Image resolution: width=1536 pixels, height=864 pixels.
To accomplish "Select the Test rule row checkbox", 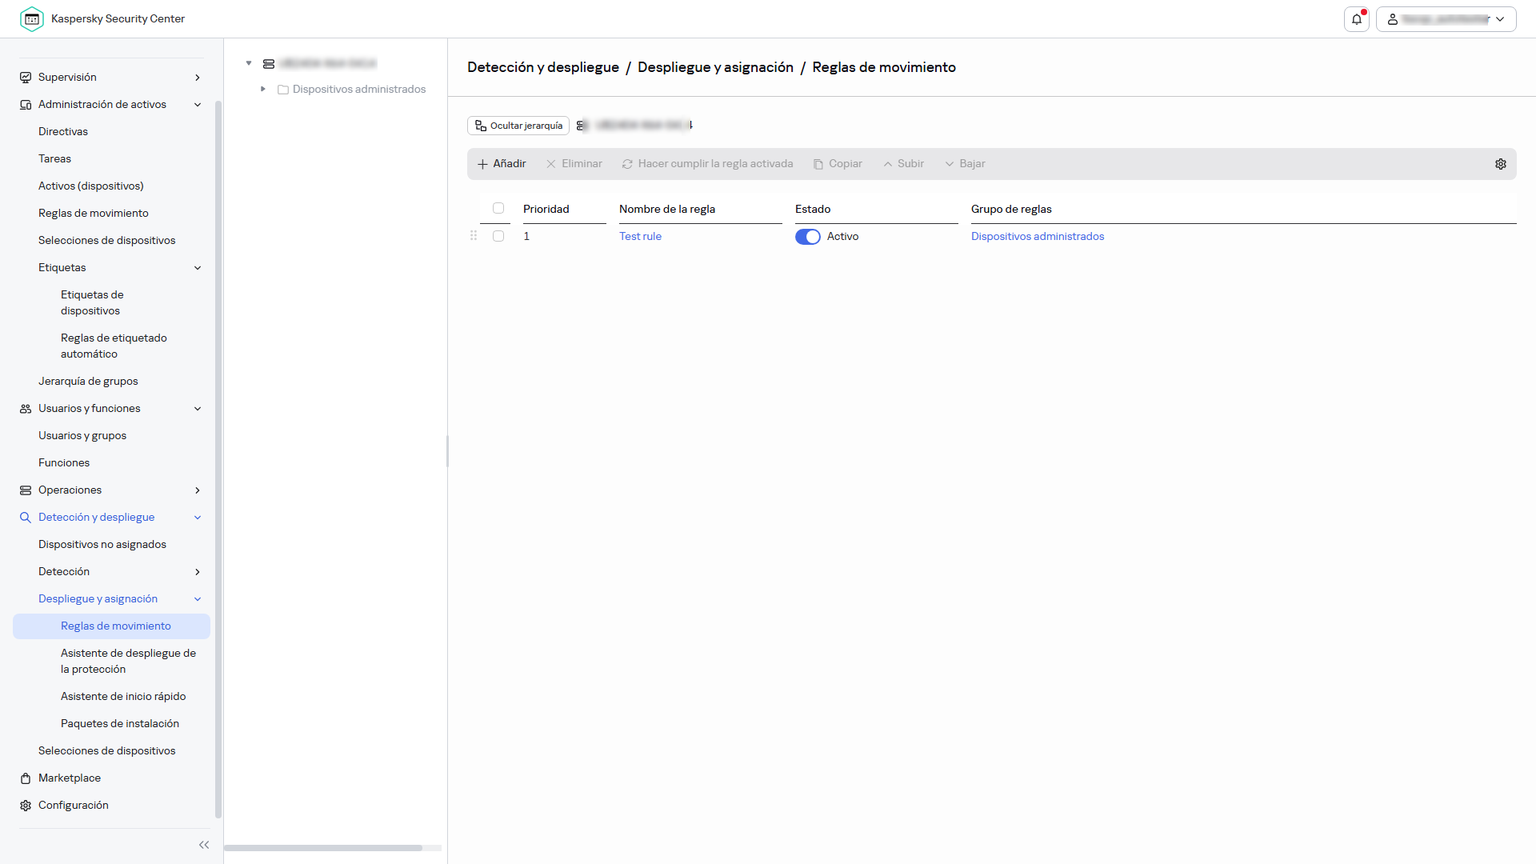I will coord(498,237).
